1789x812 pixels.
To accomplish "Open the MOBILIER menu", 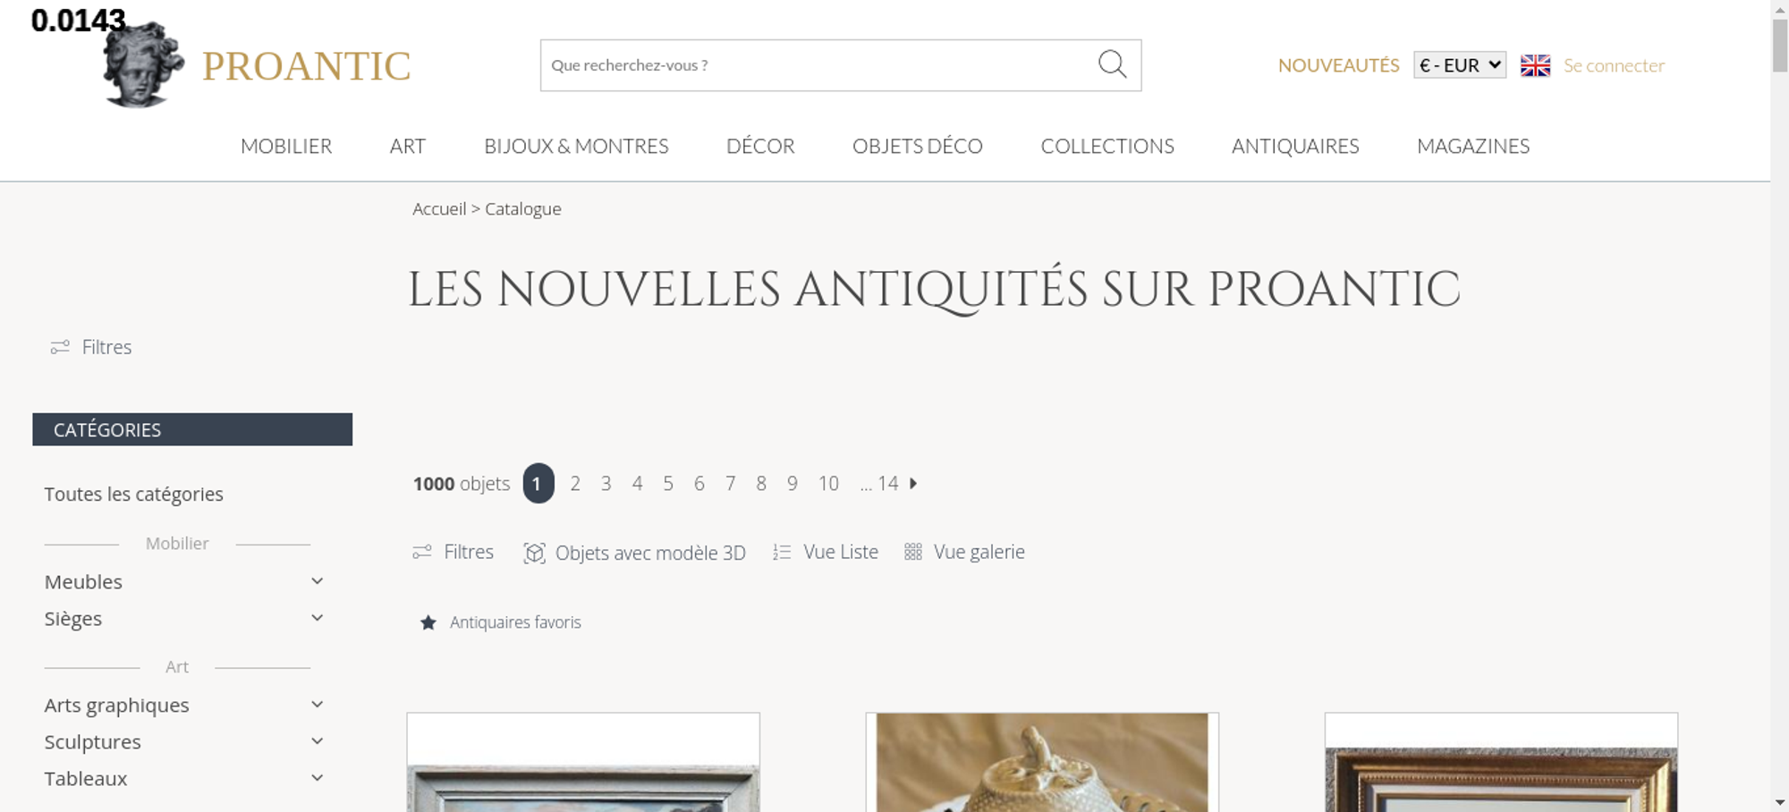I will click(286, 146).
